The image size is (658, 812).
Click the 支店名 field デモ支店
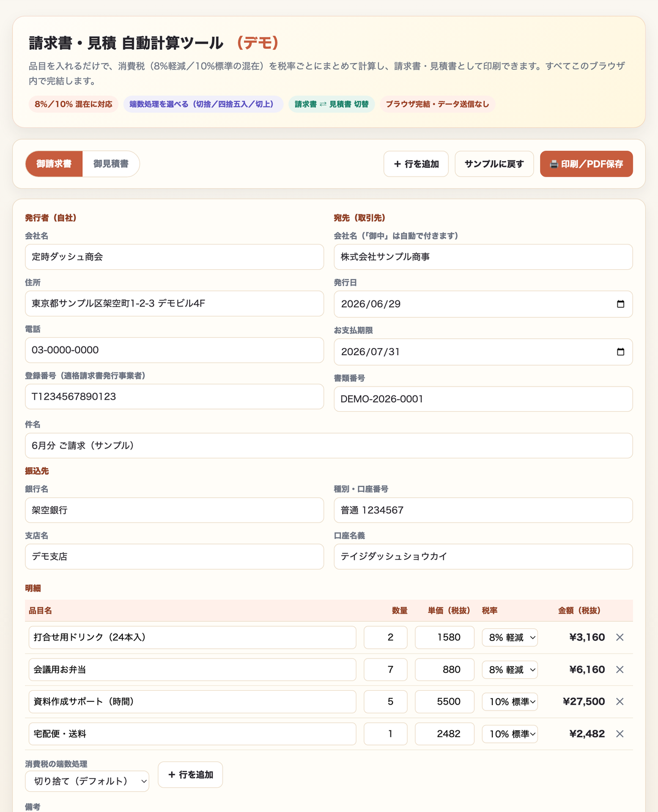coord(174,557)
